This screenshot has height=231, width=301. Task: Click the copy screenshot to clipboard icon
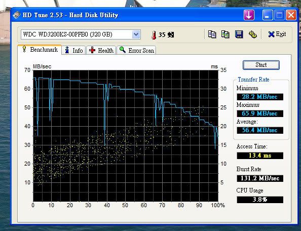pos(225,34)
